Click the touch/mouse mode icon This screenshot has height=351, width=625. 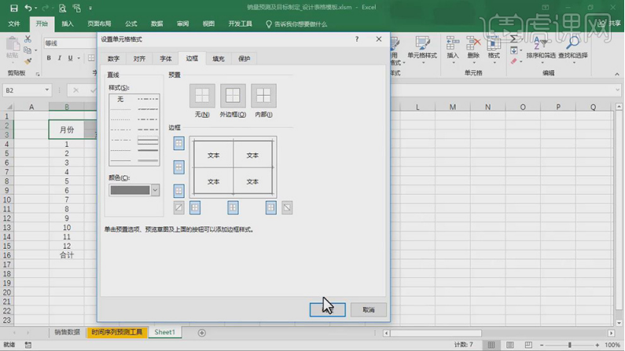(x=76, y=8)
